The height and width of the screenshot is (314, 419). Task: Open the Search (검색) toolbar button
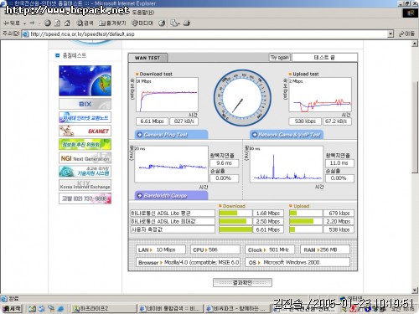[x=85, y=23]
